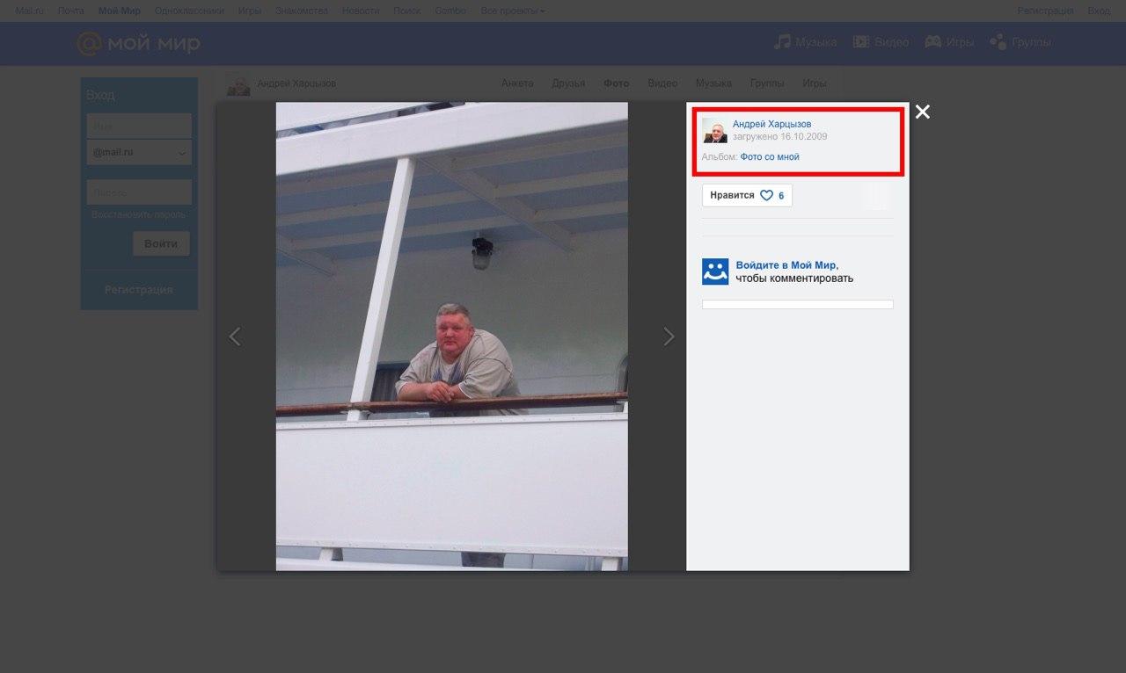Open Знакомства in the top bar
Image resolution: width=1126 pixels, height=673 pixels.
pyautogui.click(x=301, y=11)
